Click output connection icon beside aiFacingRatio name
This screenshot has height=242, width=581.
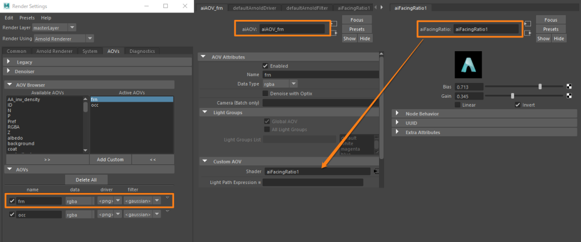528,33
